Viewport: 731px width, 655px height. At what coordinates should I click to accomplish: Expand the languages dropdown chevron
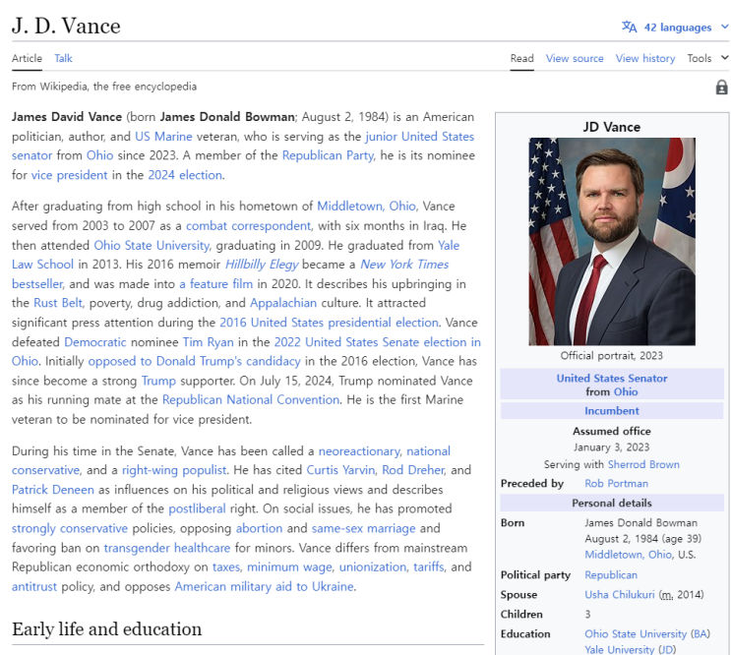(724, 27)
